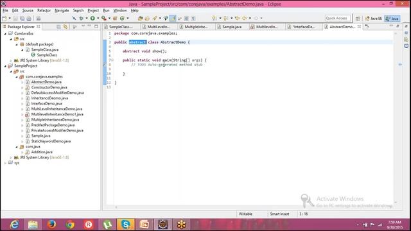The height and width of the screenshot is (231, 411).
Task: Toggle Link with Editor in Package Explorer
Action: (x=65, y=27)
